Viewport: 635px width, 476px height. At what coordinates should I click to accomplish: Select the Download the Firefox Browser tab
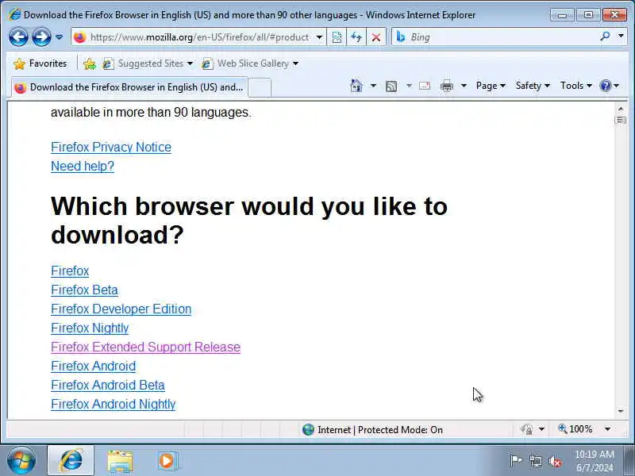129,87
